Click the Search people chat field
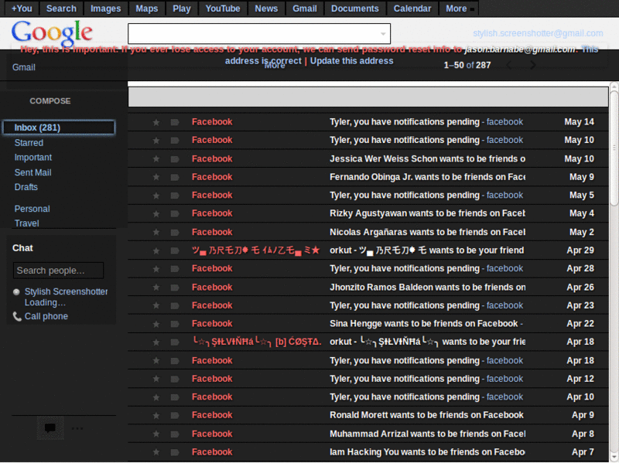 point(58,271)
